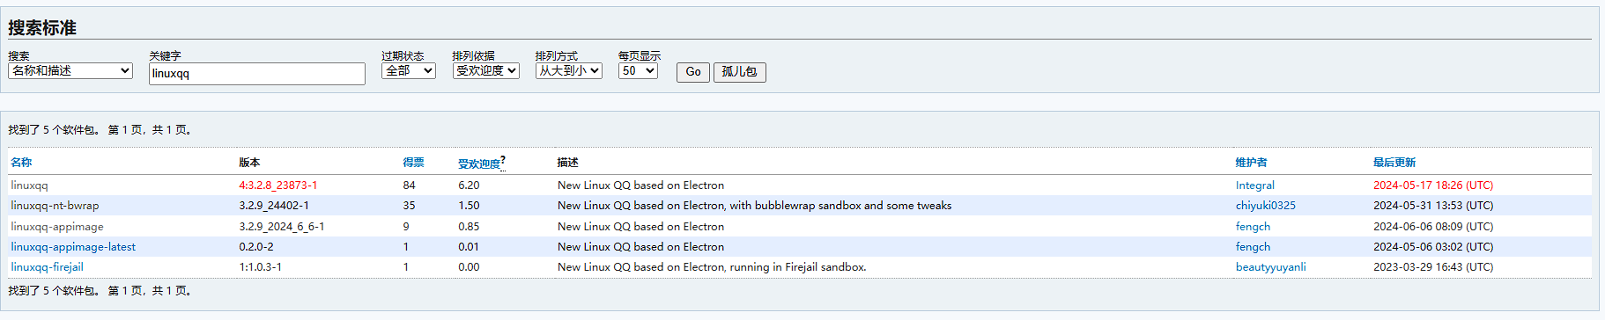View maintainer Integral's profile
Viewport: 1605px width, 320px height.
point(1255,185)
